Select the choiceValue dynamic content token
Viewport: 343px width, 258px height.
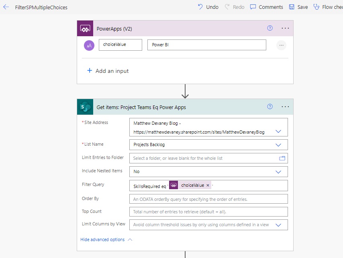pos(190,185)
